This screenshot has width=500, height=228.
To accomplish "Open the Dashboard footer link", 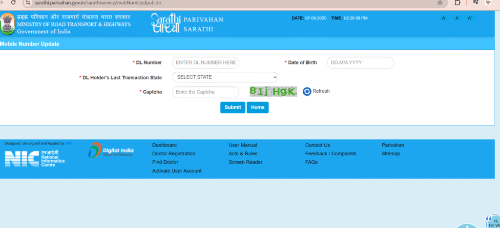I will [x=164, y=145].
